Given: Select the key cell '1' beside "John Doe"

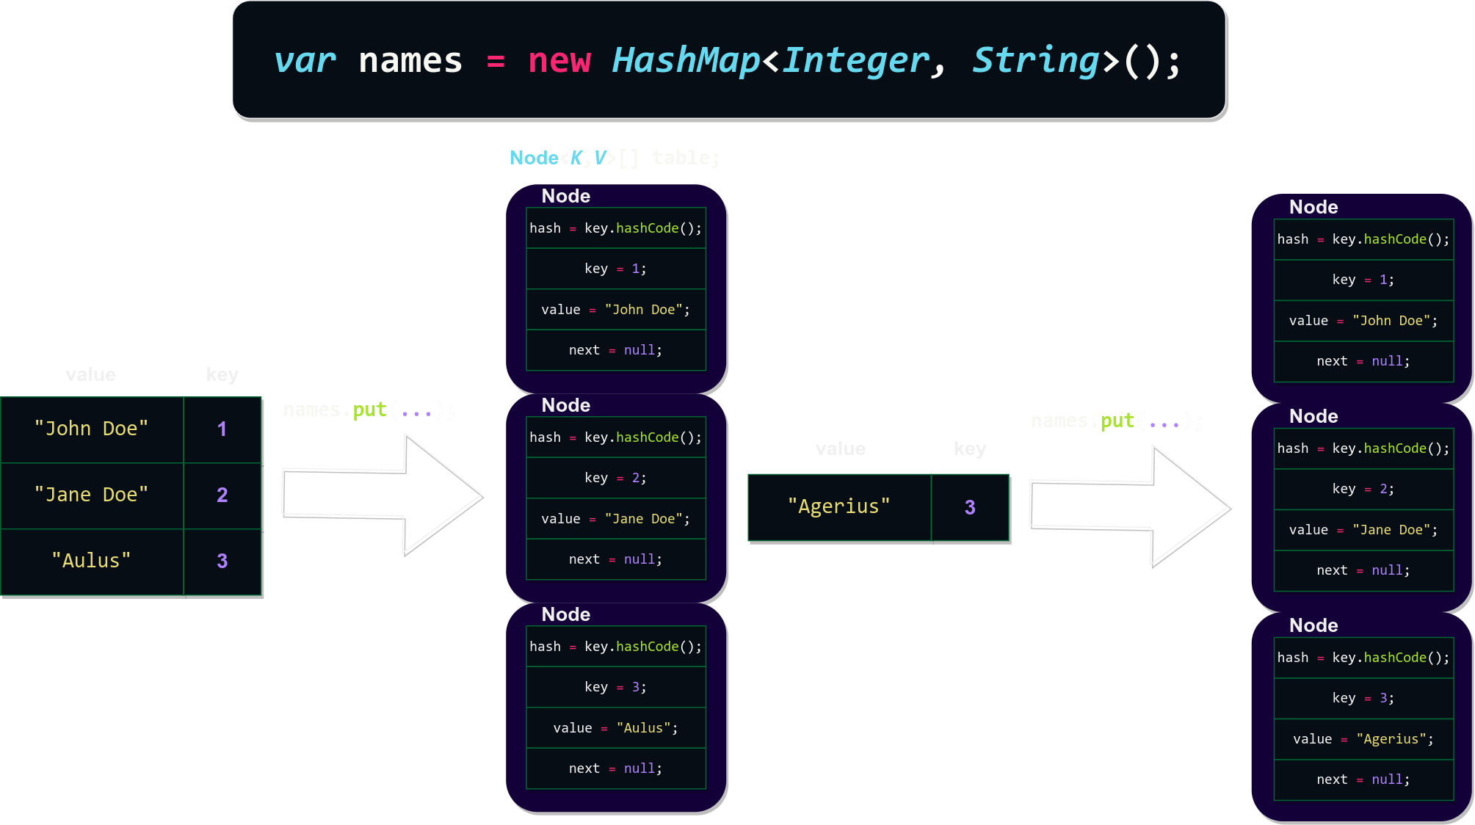Looking at the screenshot, I should pos(222,429).
